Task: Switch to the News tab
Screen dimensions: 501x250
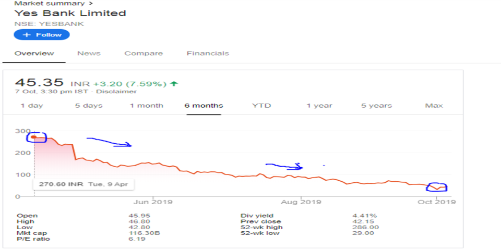Action: point(89,53)
